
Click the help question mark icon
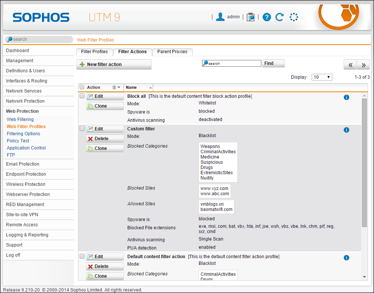[x=267, y=17]
